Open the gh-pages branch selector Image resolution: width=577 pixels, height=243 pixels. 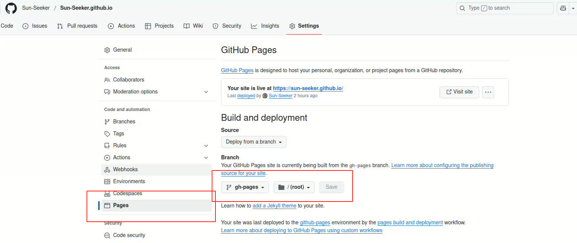[245, 187]
